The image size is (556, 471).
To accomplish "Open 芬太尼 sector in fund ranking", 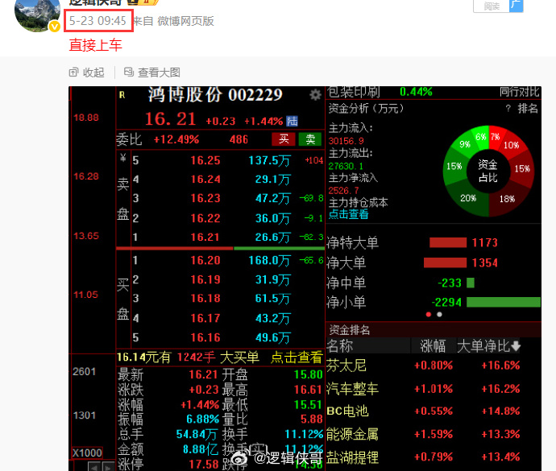I will pos(346,366).
